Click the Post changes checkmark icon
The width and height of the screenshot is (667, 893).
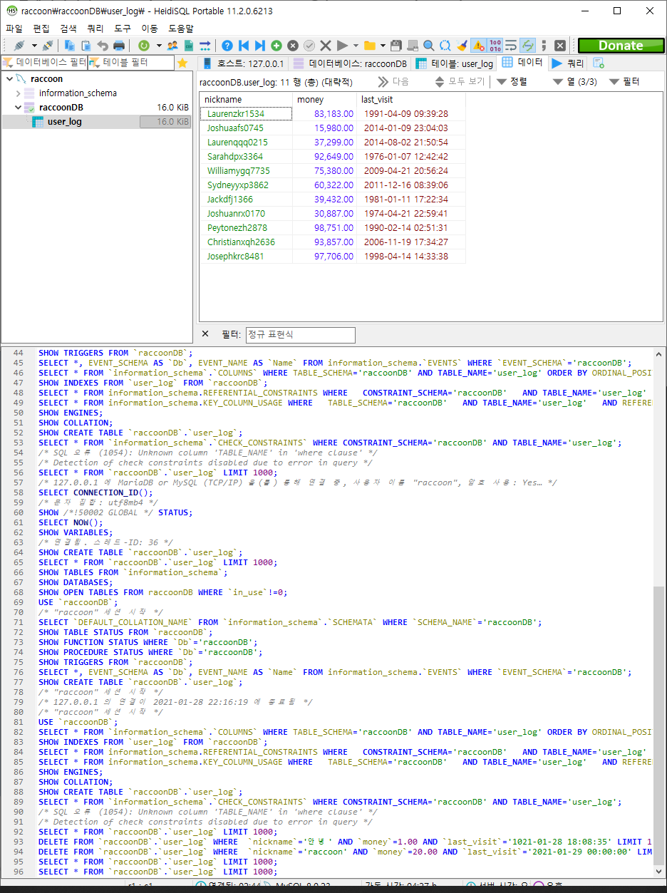[309, 45]
